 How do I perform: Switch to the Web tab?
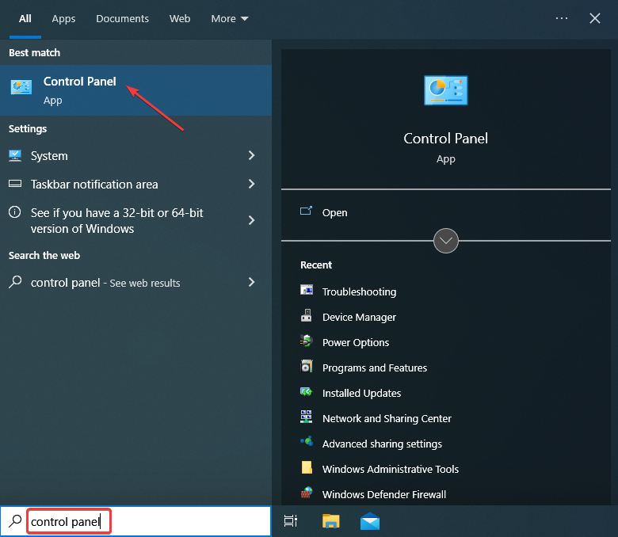point(180,18)
